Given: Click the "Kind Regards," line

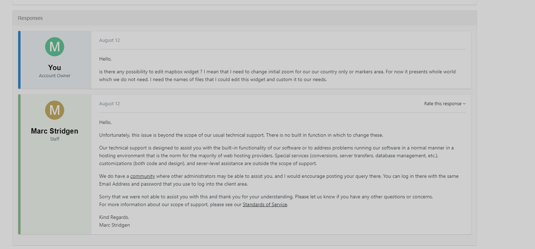Looking at the screenshot, I should pyautogui.click(x=114, y=217).
